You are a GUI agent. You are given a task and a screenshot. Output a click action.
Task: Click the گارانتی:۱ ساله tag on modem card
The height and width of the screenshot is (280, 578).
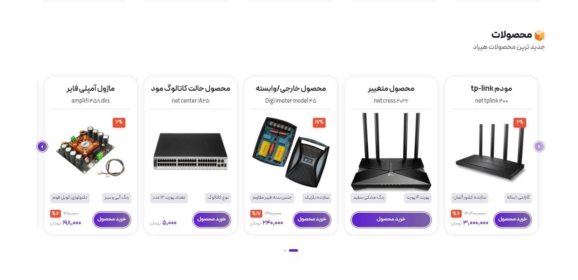pos(518,198)
